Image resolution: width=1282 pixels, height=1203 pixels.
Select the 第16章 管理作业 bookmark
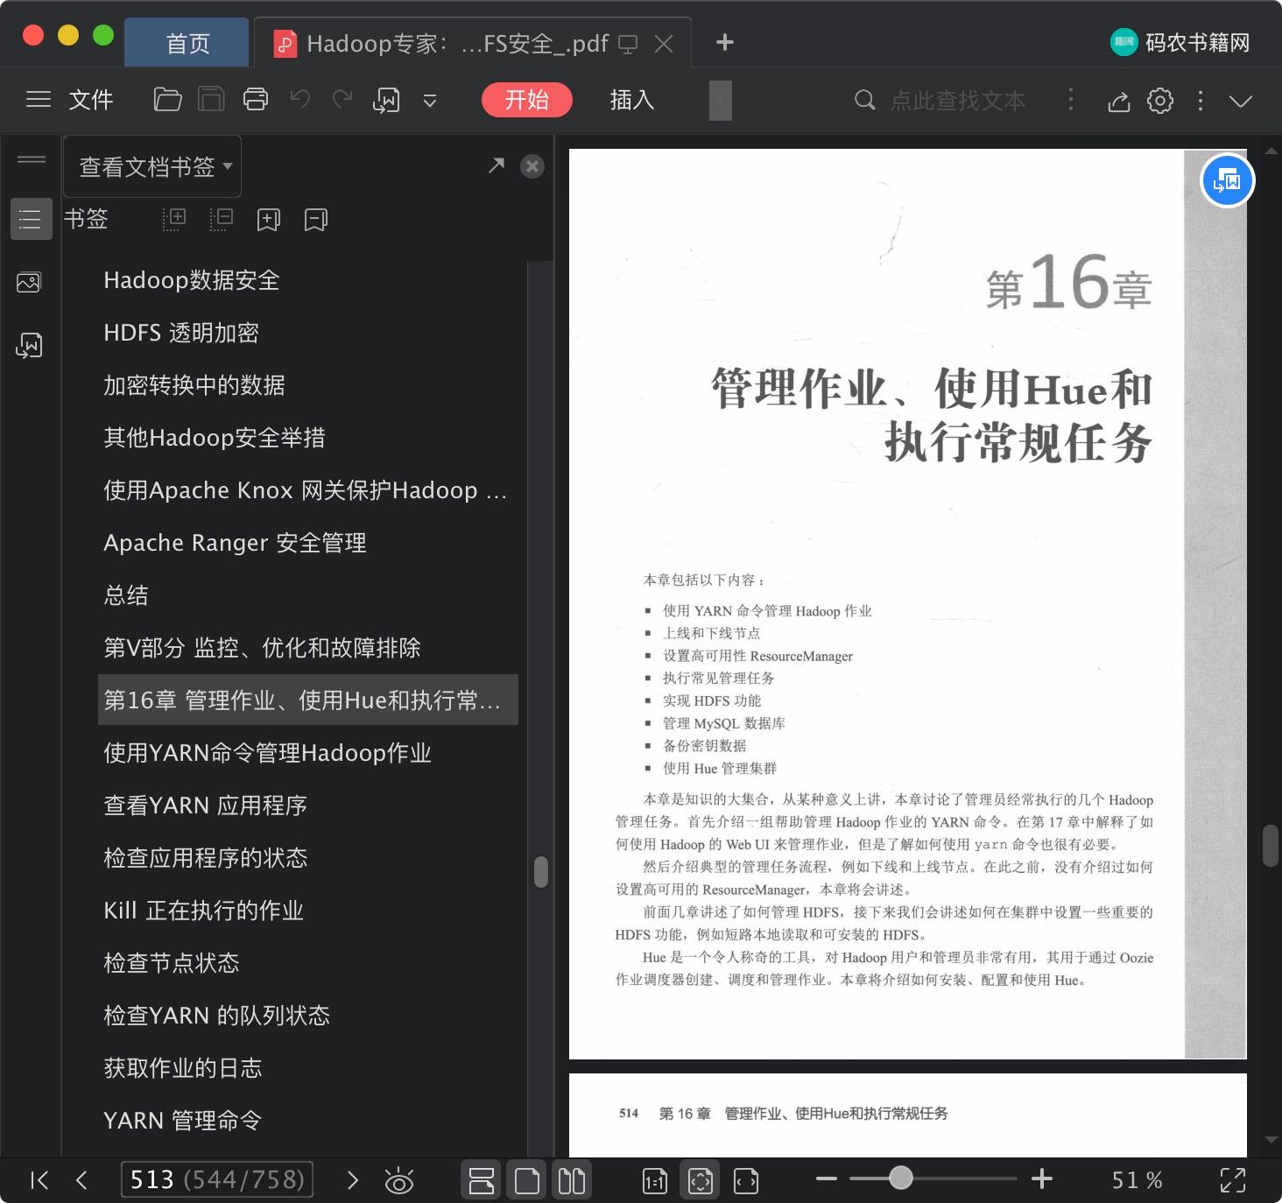click(x=308, y=700)
